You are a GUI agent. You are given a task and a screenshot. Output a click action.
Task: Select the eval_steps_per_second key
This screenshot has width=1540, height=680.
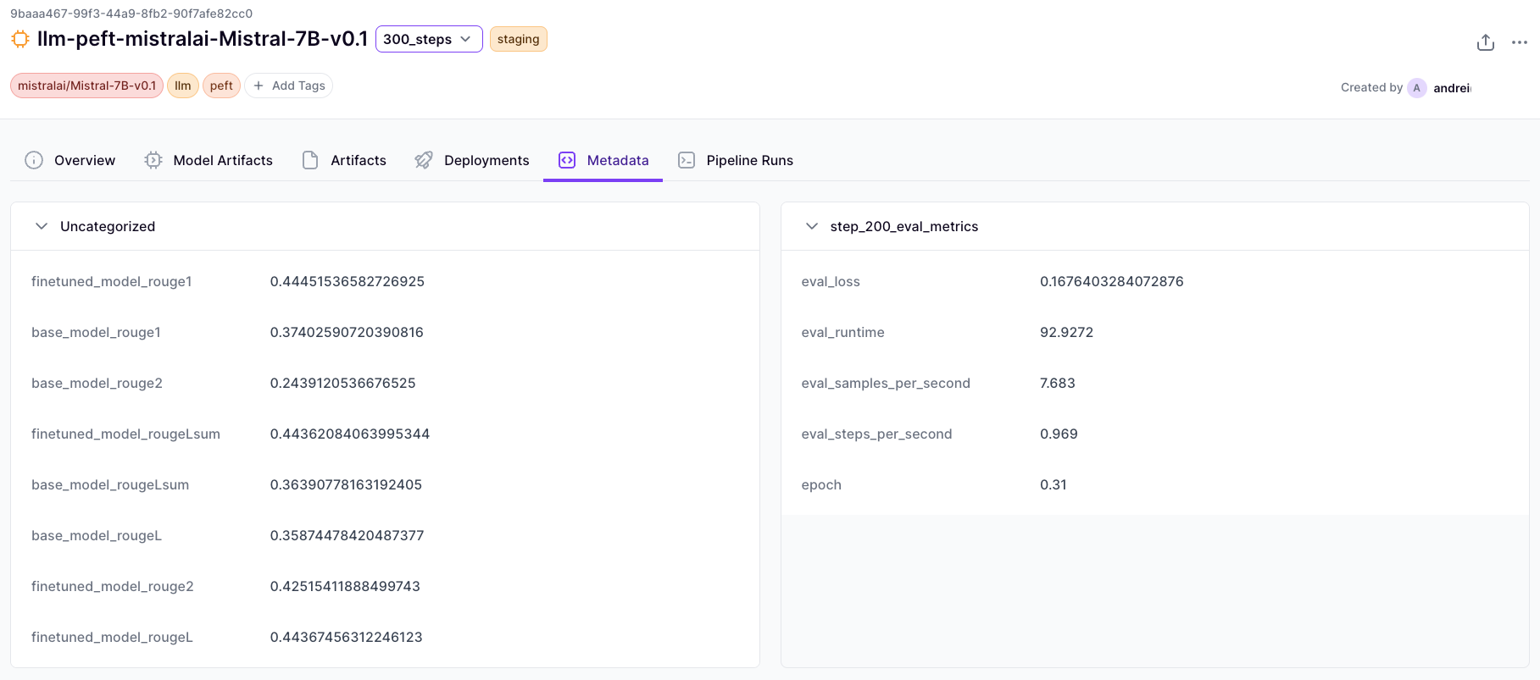[876, 434]
